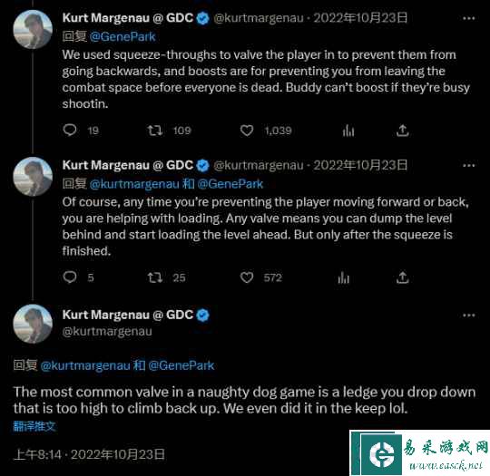Share the loading valve tweet

pyautogui.click(x=403, y=277)
